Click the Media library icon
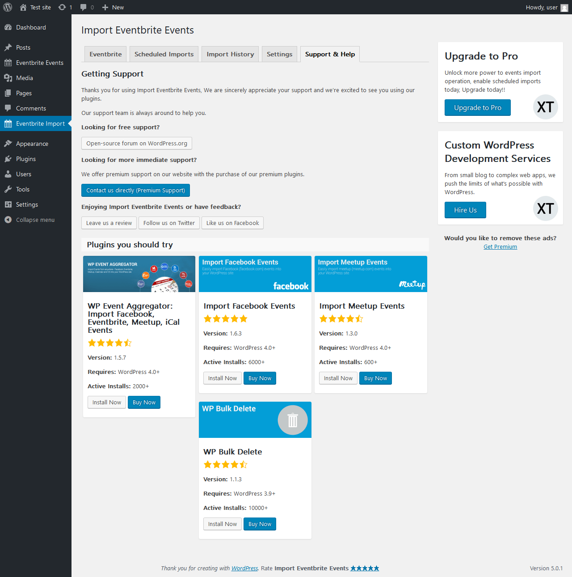 [x=8, y=78]
